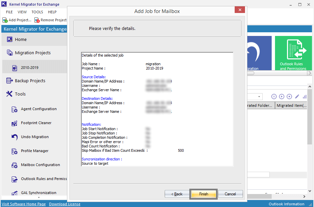Image resolution: width=314 pixels, height=207 pixels.
Task: Expand the Tools section label
Action: (20, 94)
